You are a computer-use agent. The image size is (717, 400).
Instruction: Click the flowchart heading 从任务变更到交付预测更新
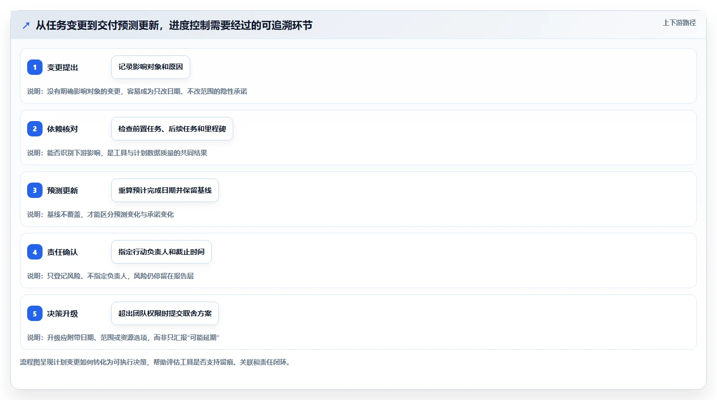tap(174, 25)
